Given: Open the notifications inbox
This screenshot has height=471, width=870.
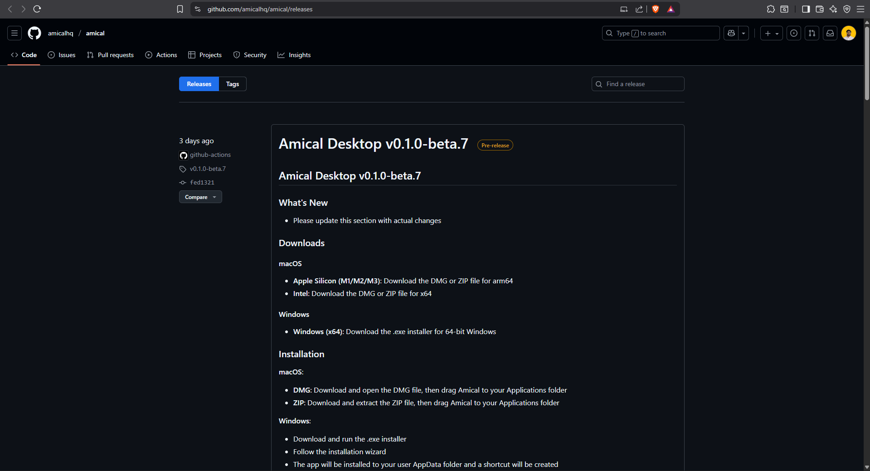Looking at the screenshot, I should [830, 33].
